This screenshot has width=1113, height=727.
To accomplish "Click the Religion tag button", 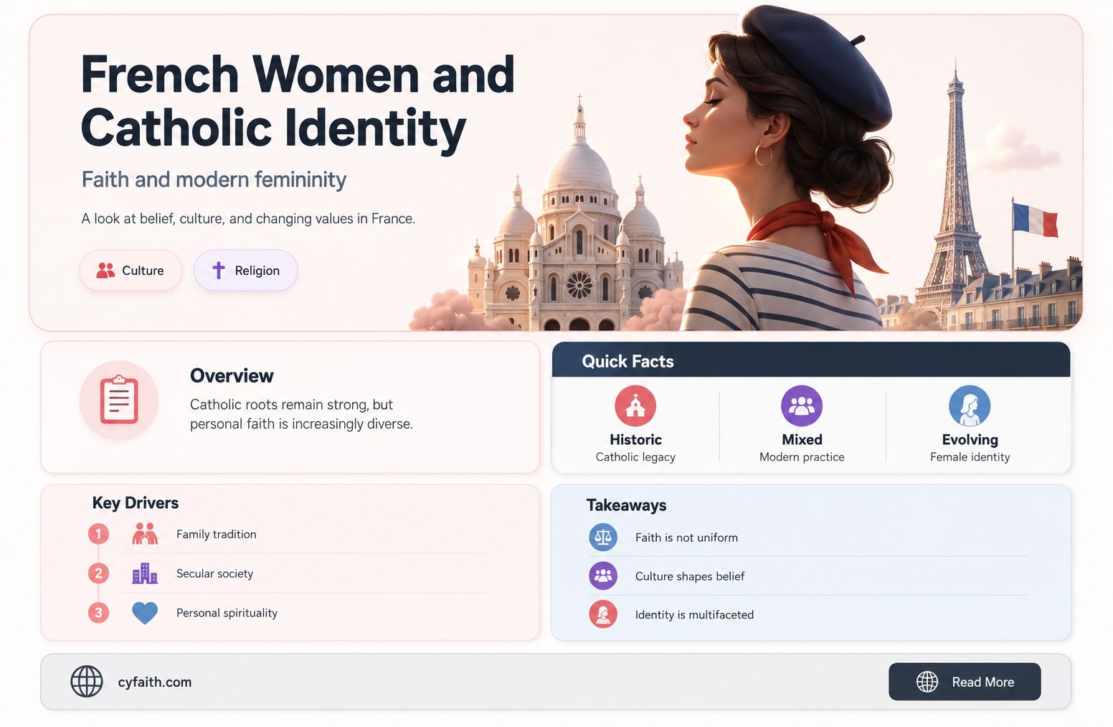I will pyautogui.click(x=245, y=271).
